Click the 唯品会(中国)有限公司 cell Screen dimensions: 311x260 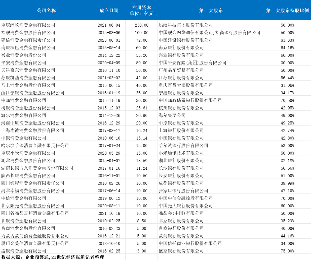[181, 213]
